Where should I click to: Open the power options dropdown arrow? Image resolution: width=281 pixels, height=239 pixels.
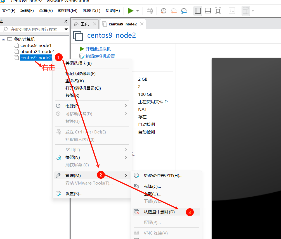(138, 11)
